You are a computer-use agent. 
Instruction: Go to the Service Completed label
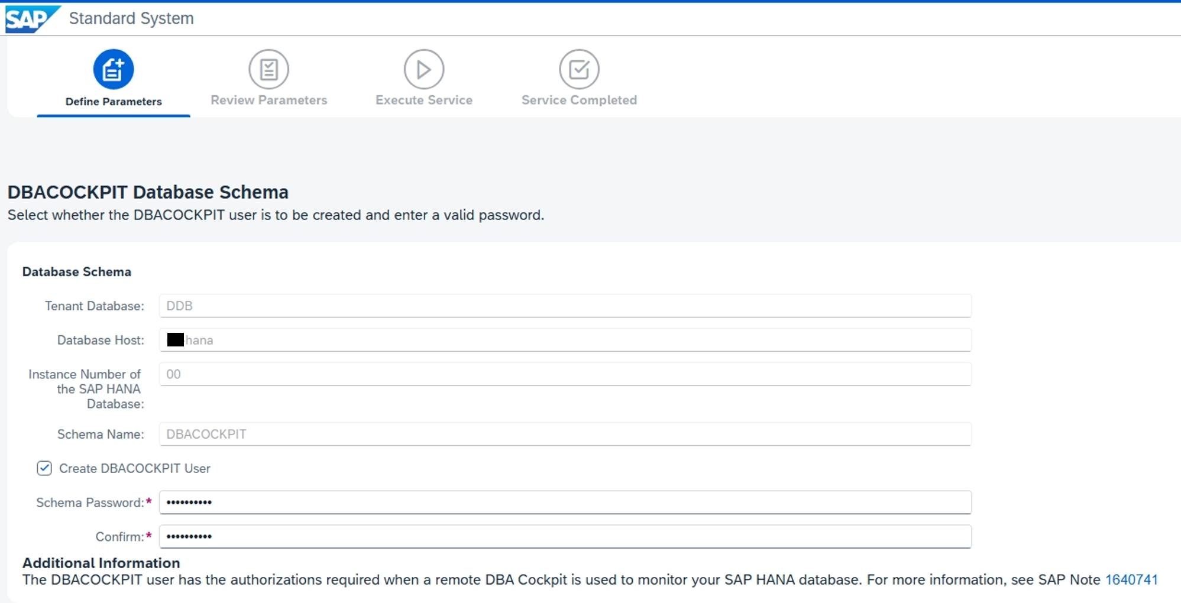(579, 100)
